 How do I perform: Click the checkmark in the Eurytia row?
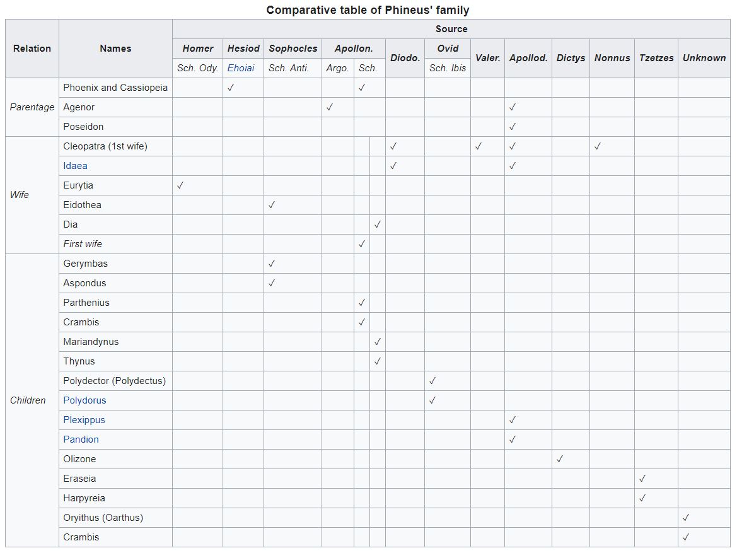(x=180, y=185)
